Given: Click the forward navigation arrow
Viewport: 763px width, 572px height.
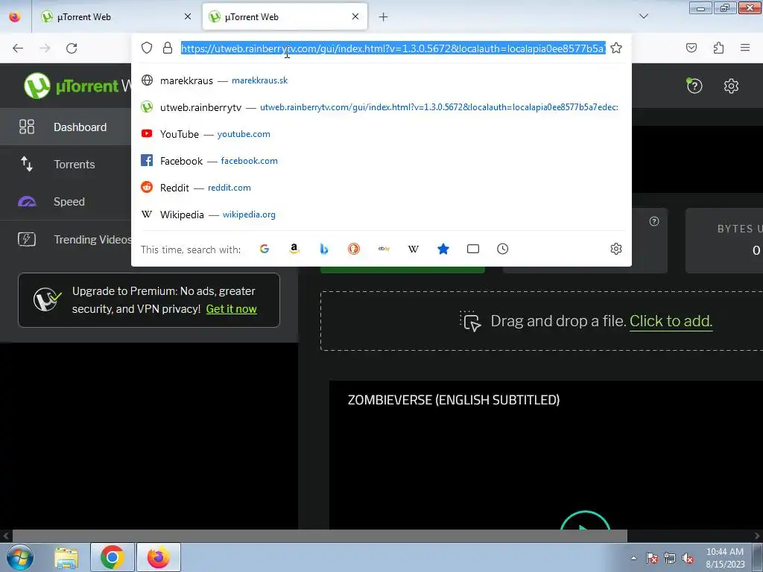Looking at the screenshot, I should (45, 48).
